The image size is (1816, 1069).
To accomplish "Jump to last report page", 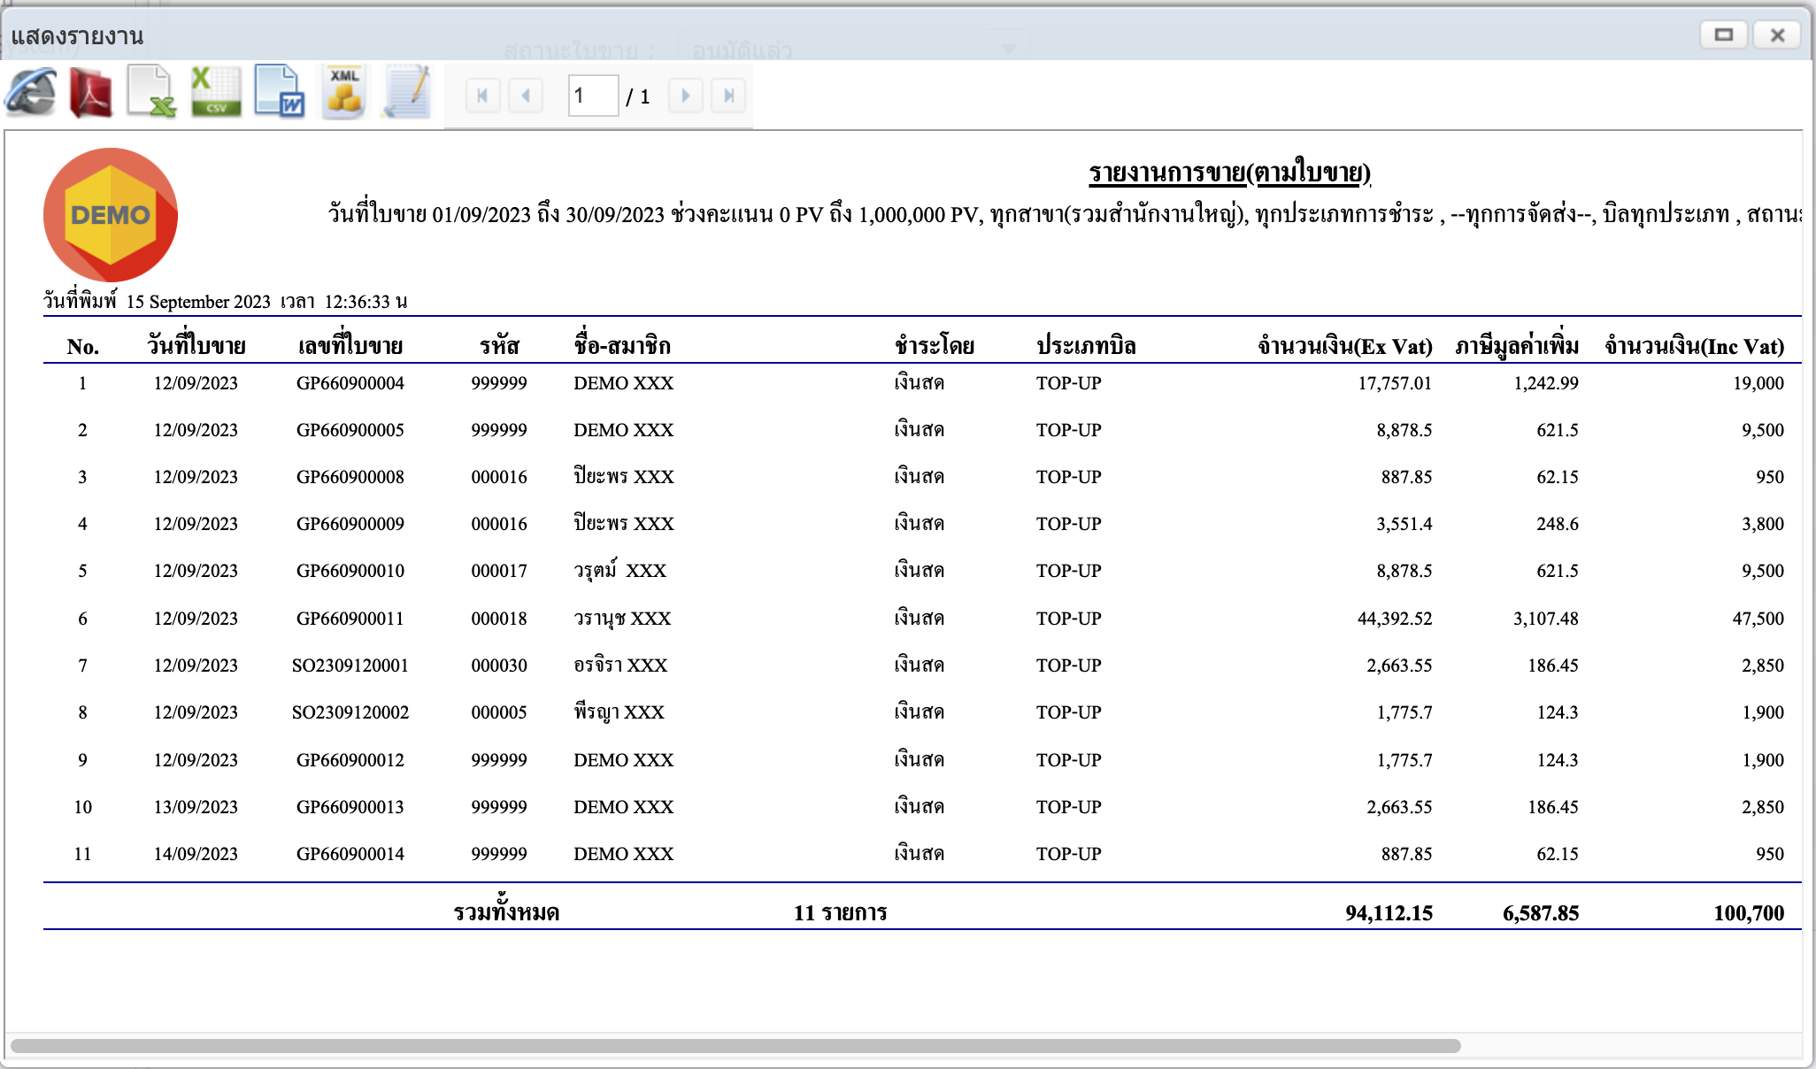I will [x=728, y=96].
